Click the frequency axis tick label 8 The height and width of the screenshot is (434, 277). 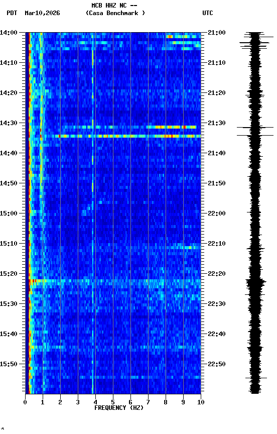click(x=166, y=402)
